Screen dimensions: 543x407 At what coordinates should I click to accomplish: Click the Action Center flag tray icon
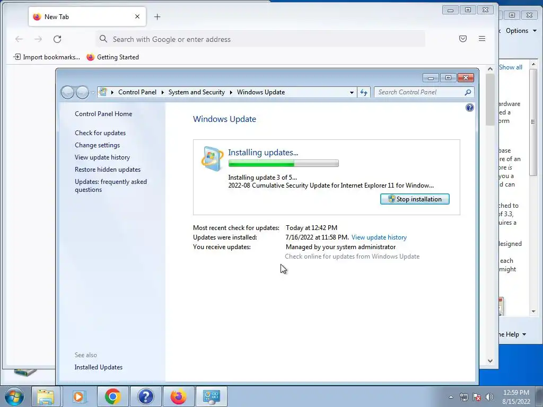(x=477, y=397)
